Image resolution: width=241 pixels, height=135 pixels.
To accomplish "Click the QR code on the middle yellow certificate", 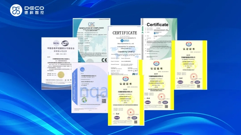I will click(166, 106).
